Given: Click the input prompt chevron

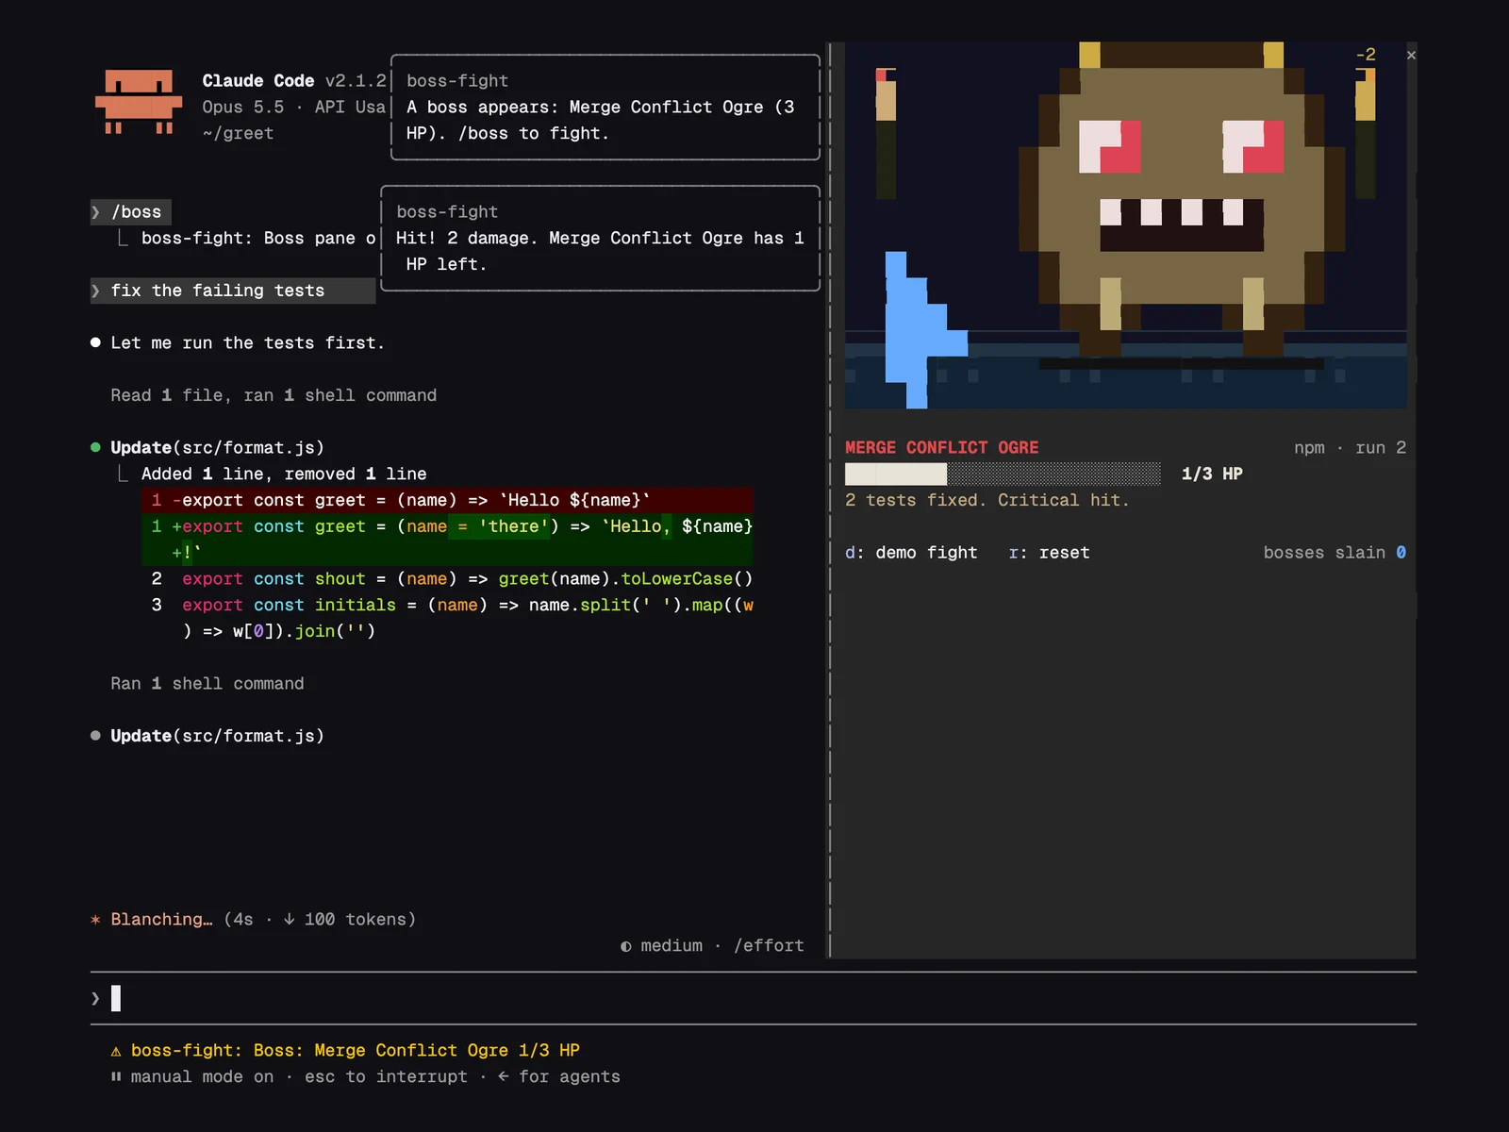Looking at the screenshot, I should pos(95,998).
